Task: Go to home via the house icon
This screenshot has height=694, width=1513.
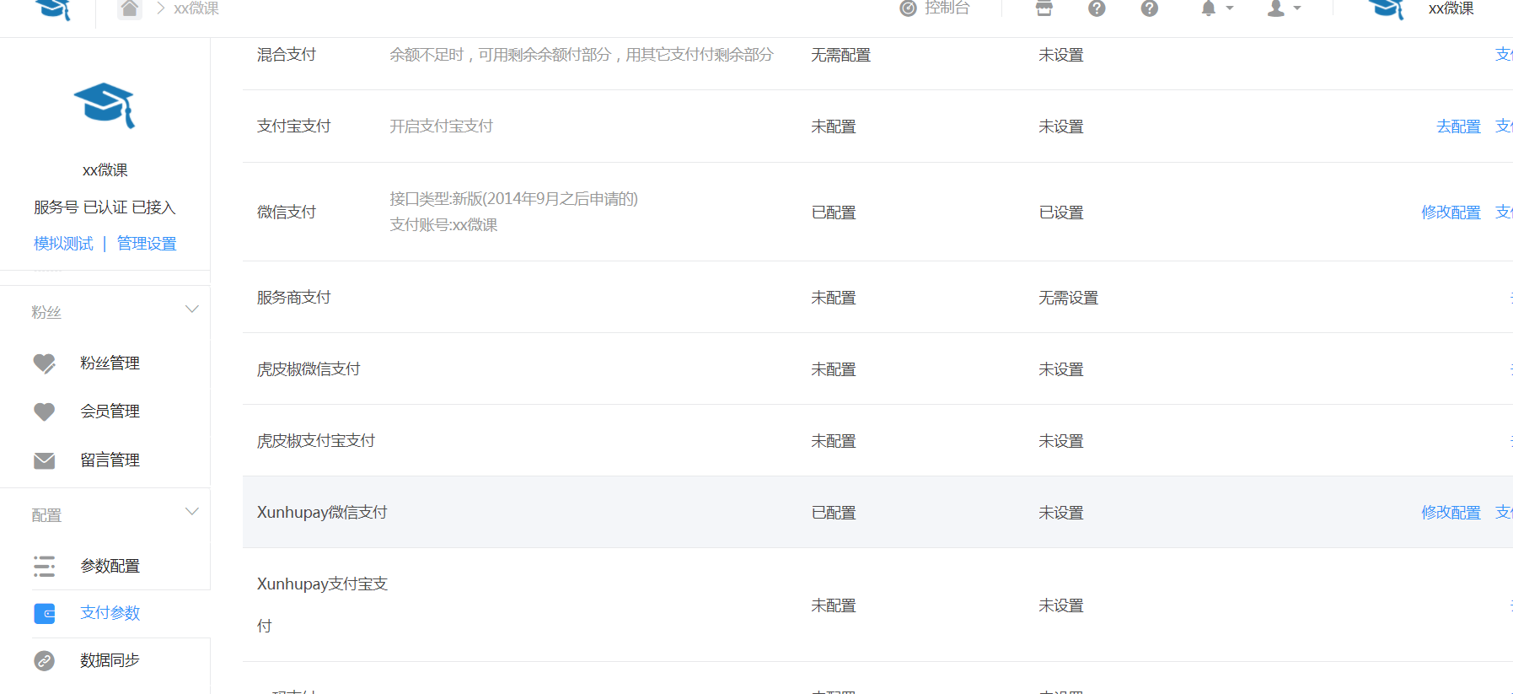Action: [129, 8]
